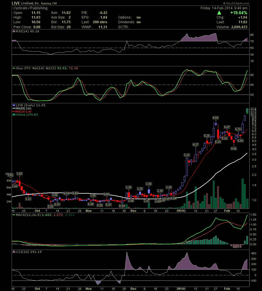262x291 pixels.
Task: Click the Slow STO %K(14) %D(3) label
Action: [x=36, y=68]
